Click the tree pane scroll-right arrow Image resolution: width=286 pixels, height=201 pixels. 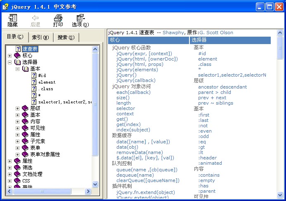88,191
